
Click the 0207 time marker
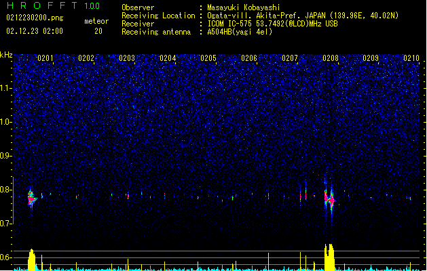(x=290, y=58)
